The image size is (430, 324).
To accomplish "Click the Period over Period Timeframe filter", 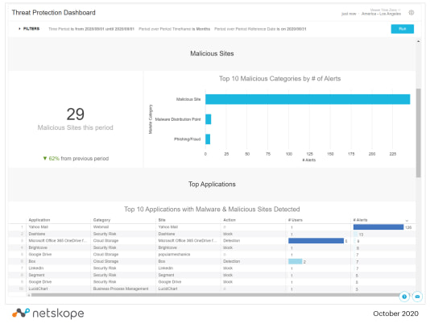I will [x=175, y=29].
